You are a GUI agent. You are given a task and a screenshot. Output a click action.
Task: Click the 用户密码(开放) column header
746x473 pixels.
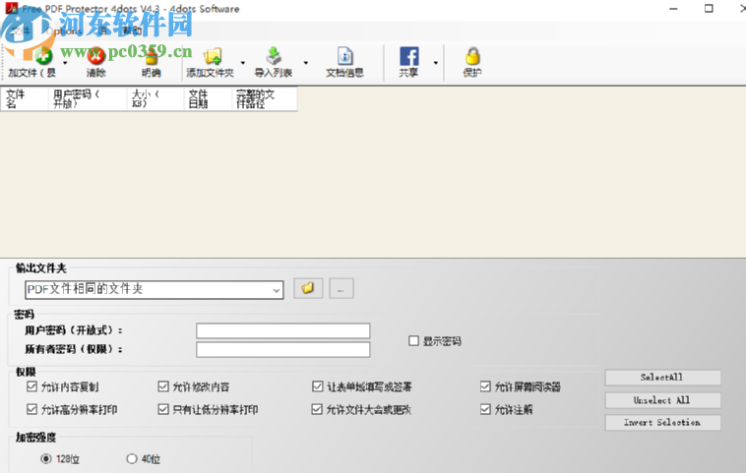tap(88, 99)
